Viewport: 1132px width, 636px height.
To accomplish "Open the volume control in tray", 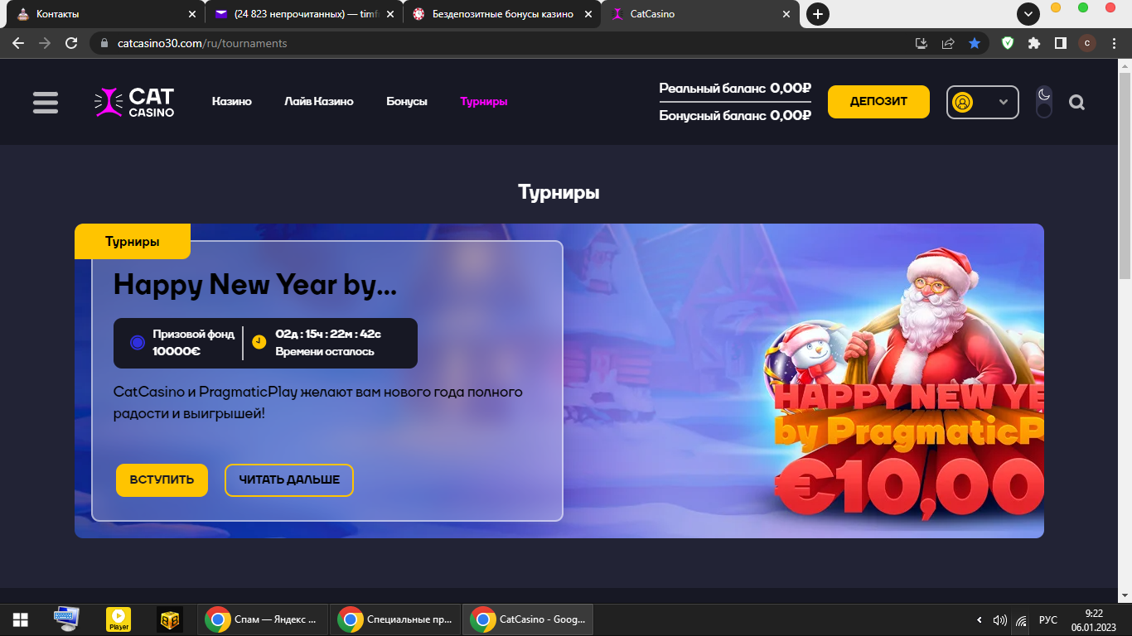I will coord(1000,619).
